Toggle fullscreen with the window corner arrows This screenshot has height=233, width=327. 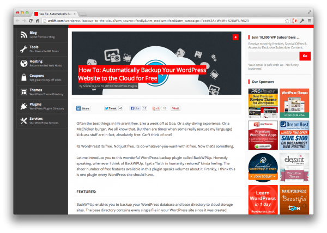coord(310,13)
